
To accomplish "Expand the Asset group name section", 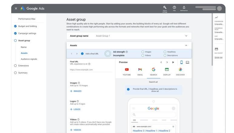I will [x=186, y=36].
